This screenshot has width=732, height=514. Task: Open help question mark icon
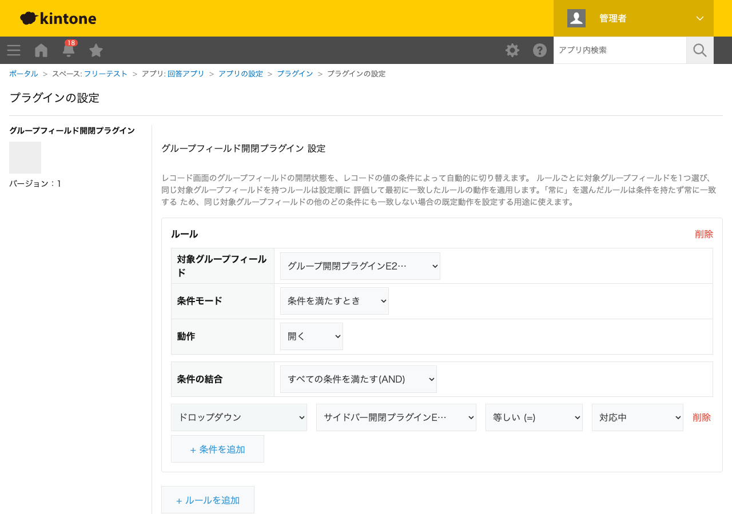pyautogui.click(x=540, y=50)
